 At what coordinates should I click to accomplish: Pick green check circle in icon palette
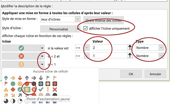click(20, 90)
